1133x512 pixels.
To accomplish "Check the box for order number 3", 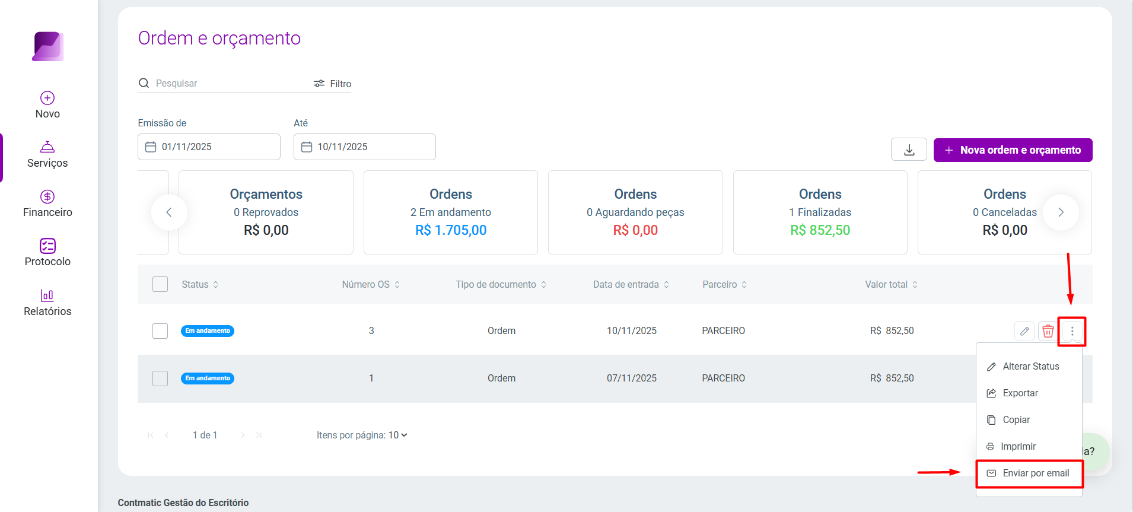I will pyautogui.click(x=160, y=331).
